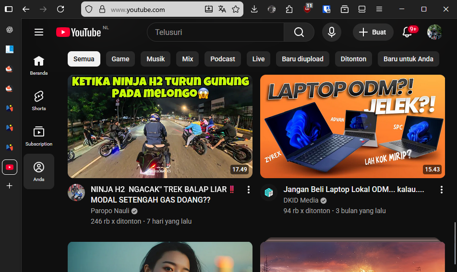This screenshot has width=457, height=272.
Task: Open options menu for Laptop ODM video
Action: pos(442,190)
